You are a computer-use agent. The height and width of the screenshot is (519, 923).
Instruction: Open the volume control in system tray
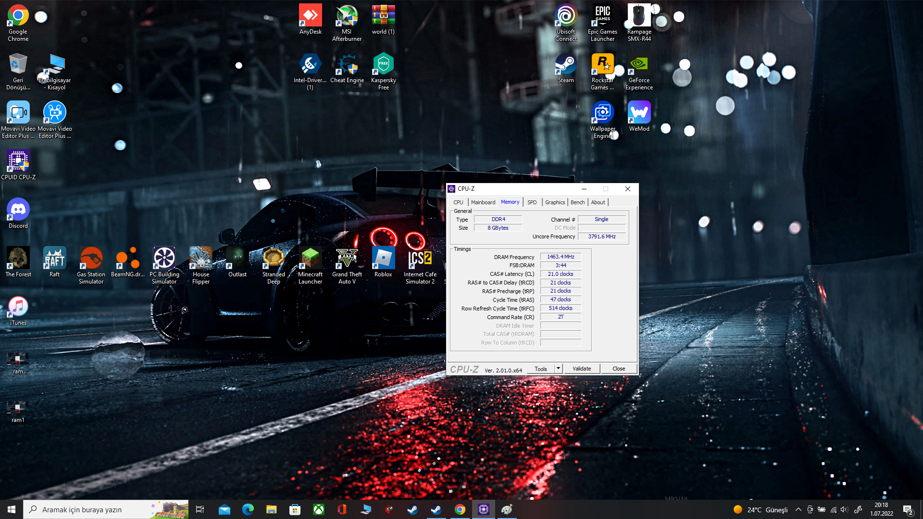point(844,509)
